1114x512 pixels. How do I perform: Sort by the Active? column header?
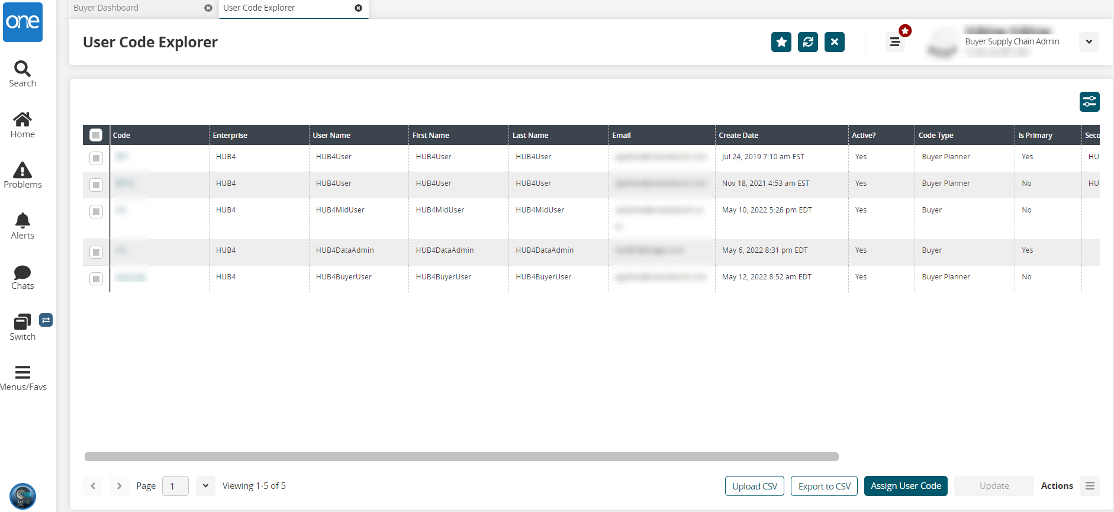(881, 135)
